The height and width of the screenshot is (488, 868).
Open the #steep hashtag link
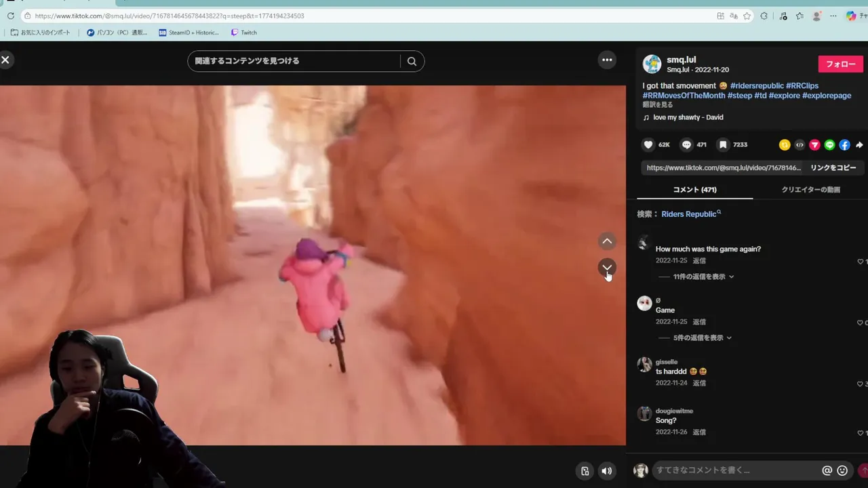(x=740, y=96)
